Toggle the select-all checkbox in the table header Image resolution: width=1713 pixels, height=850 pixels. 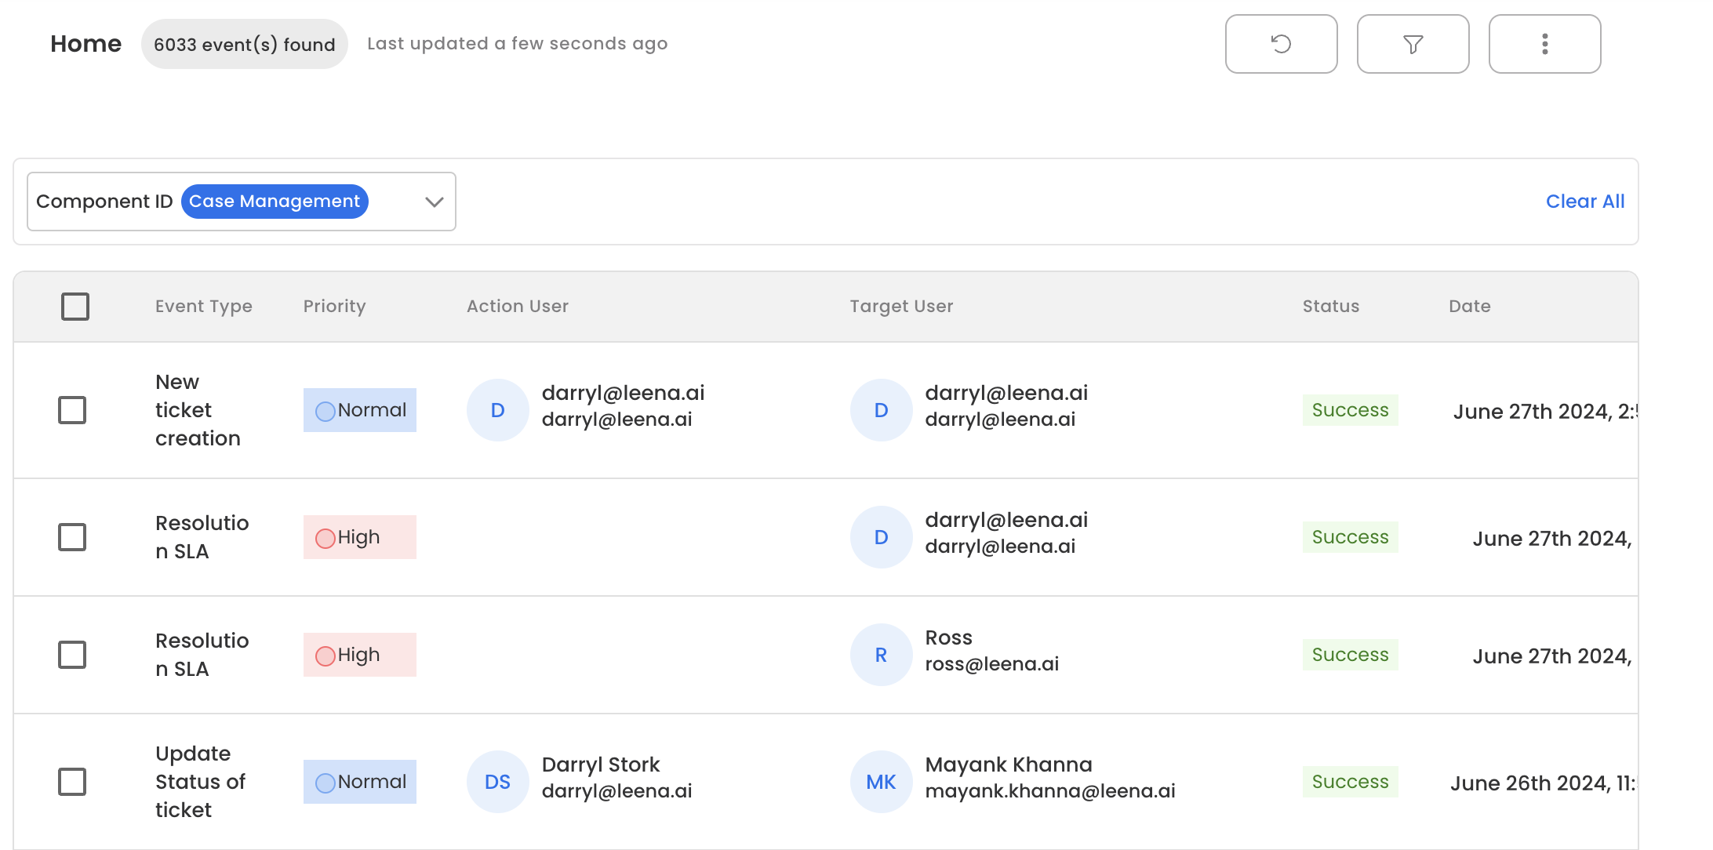point(75,307)
